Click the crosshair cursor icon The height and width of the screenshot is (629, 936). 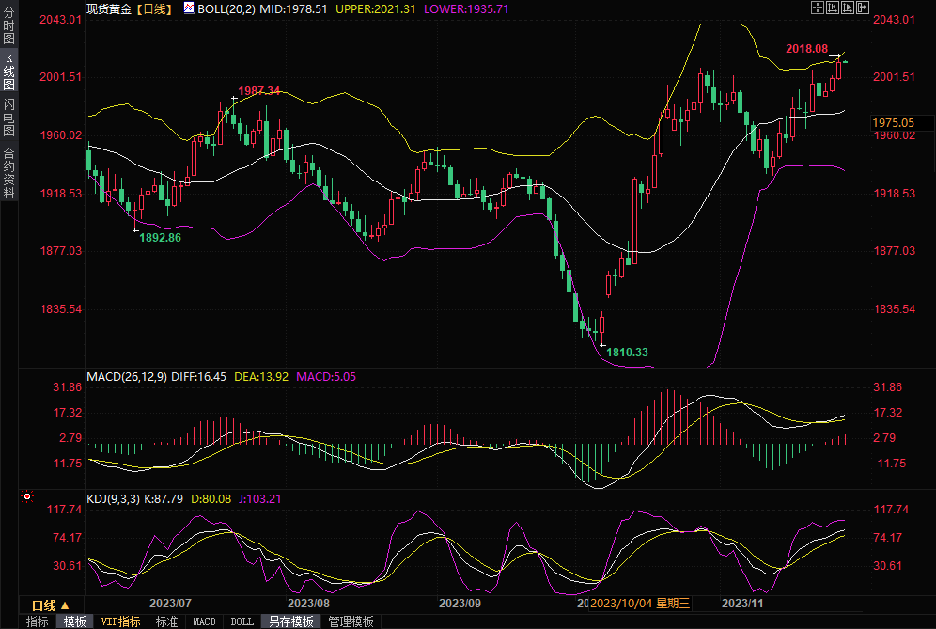817,8
